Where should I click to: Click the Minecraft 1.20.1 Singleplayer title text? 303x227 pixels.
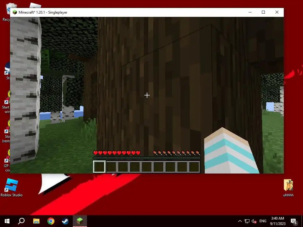click(x=43, y=12)
